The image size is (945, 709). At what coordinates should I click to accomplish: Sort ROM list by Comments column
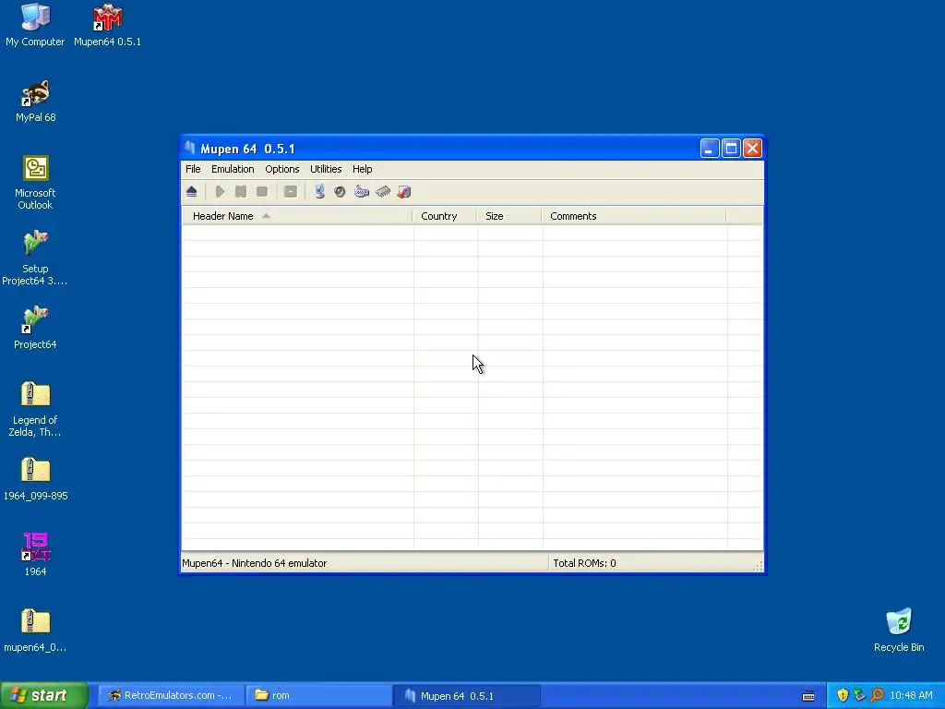(x=634, y=216)
